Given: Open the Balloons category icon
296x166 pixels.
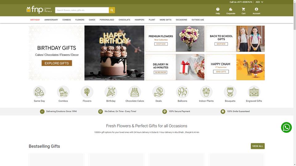Looking at the screenshot, I should 182,92.
